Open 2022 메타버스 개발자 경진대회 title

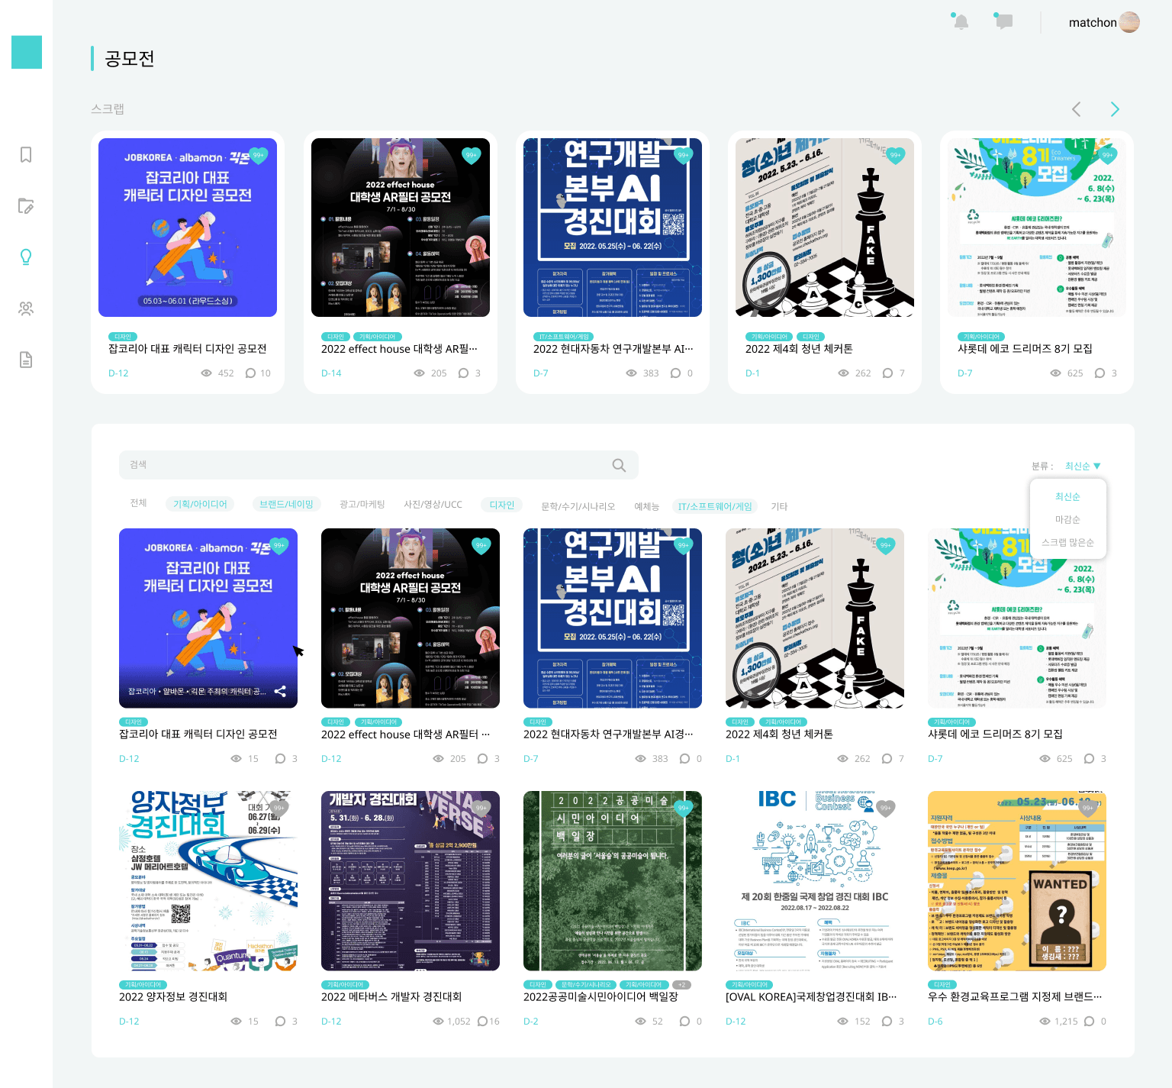point(391,996)
